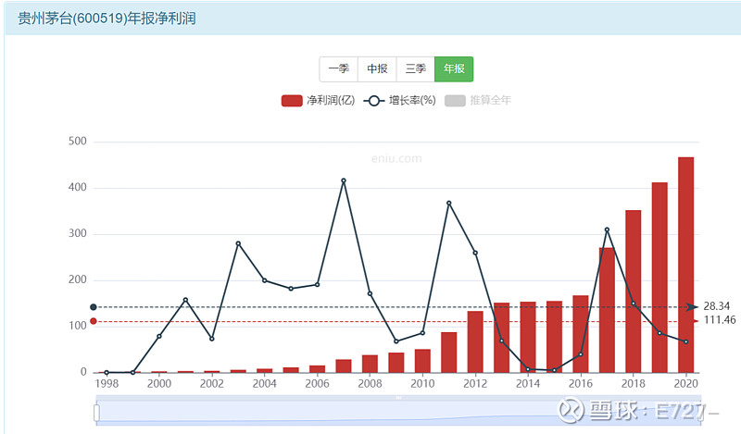Click the 2001 growth rate data point

tap(185, 300)
